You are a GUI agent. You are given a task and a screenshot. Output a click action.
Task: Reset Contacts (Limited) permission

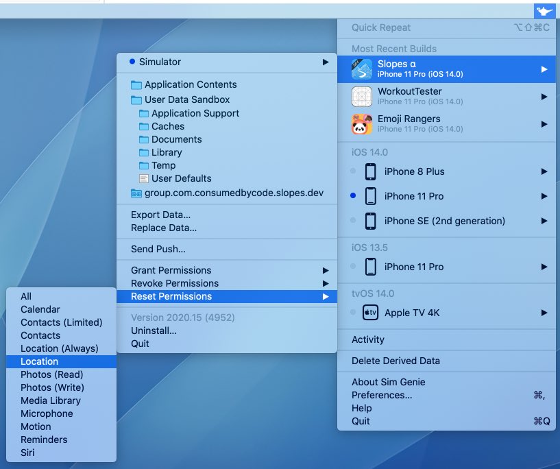pos(62,322)
